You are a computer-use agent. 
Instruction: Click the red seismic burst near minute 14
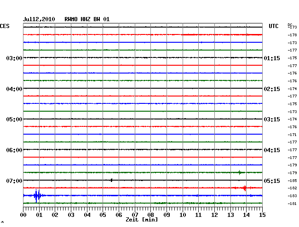tap(245, 188)
